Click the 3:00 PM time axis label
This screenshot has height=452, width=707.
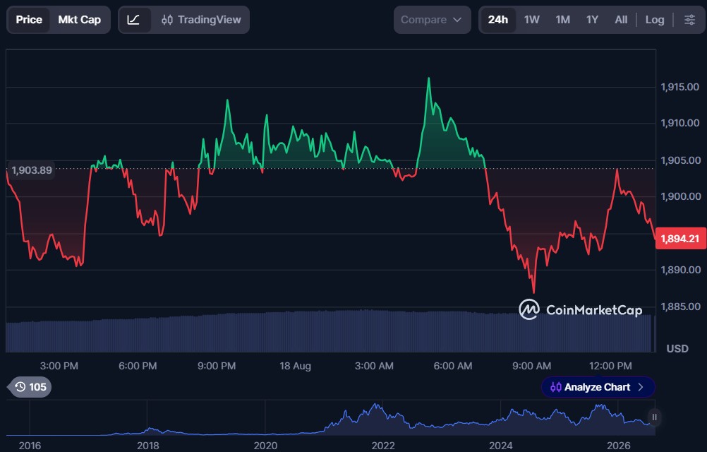point(59,366)
